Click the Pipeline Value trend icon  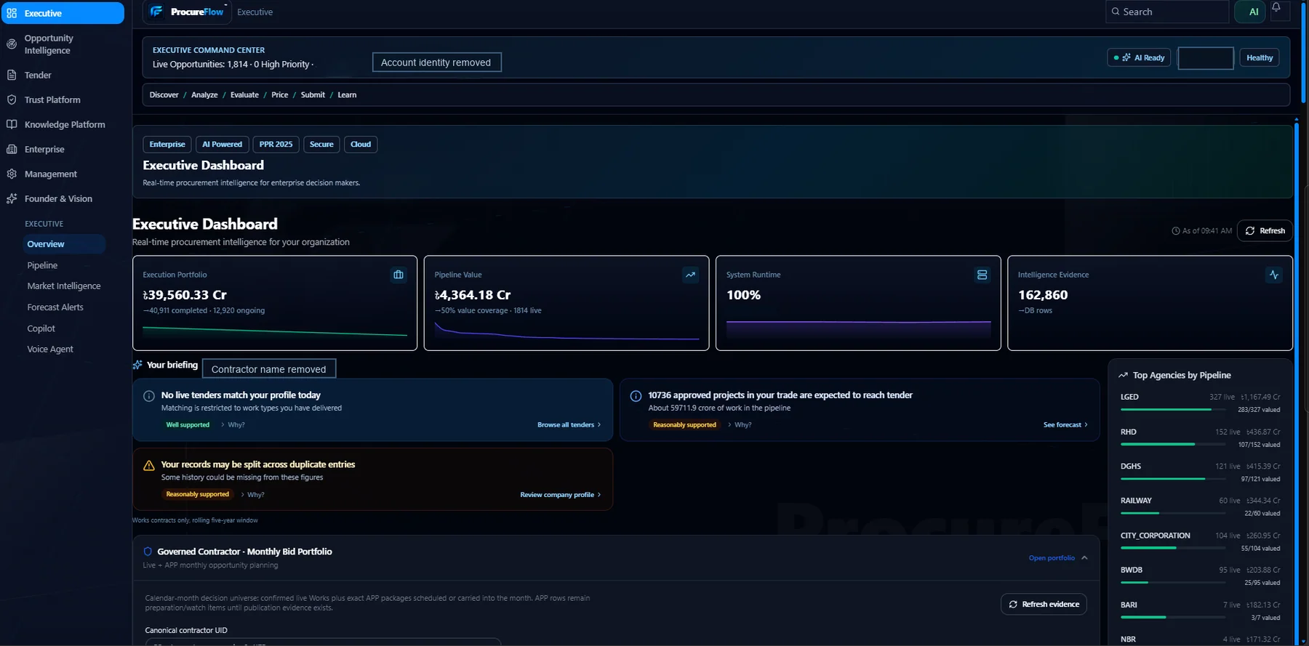690,275
